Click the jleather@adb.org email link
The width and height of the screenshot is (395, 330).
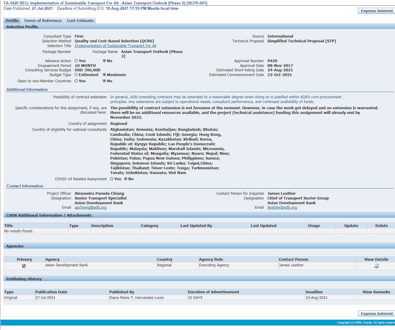coord(282,207)
